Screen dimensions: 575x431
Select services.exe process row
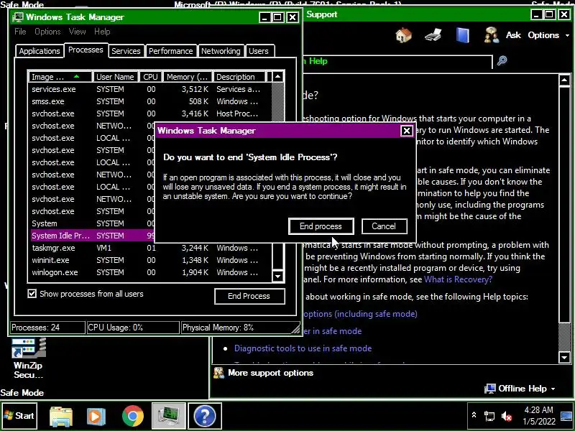click(150, 89)
